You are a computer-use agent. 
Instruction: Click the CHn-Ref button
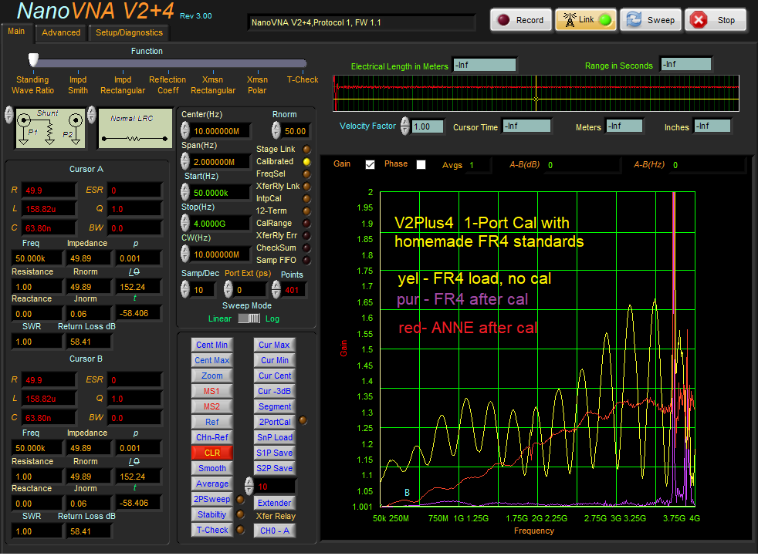[211, 438]
